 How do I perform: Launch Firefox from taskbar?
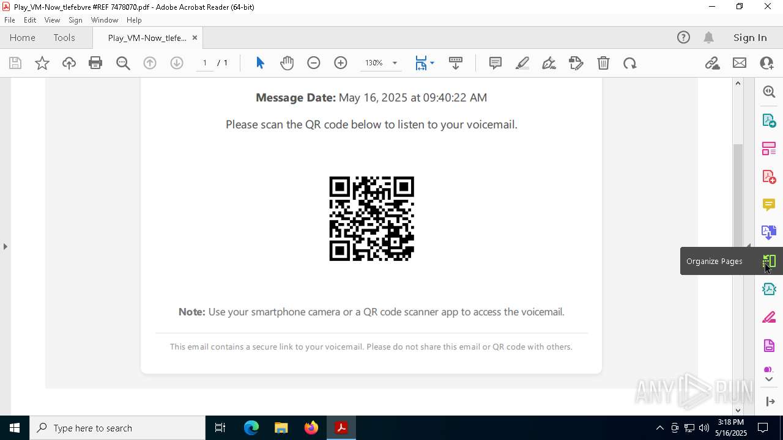coord(311,428)
